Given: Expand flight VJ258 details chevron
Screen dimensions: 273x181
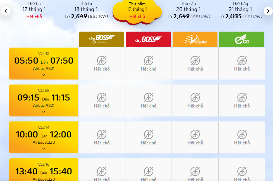Looking at the screenshot, I should [44, 112].
